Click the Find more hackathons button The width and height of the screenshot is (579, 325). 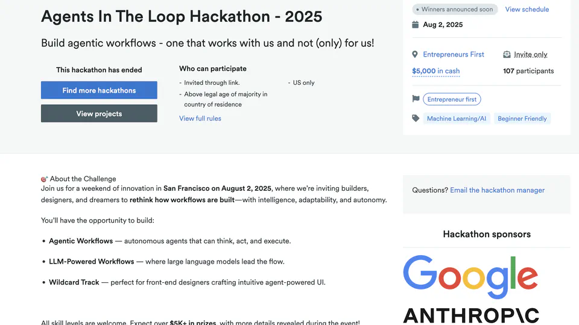[x=99, y=90]
